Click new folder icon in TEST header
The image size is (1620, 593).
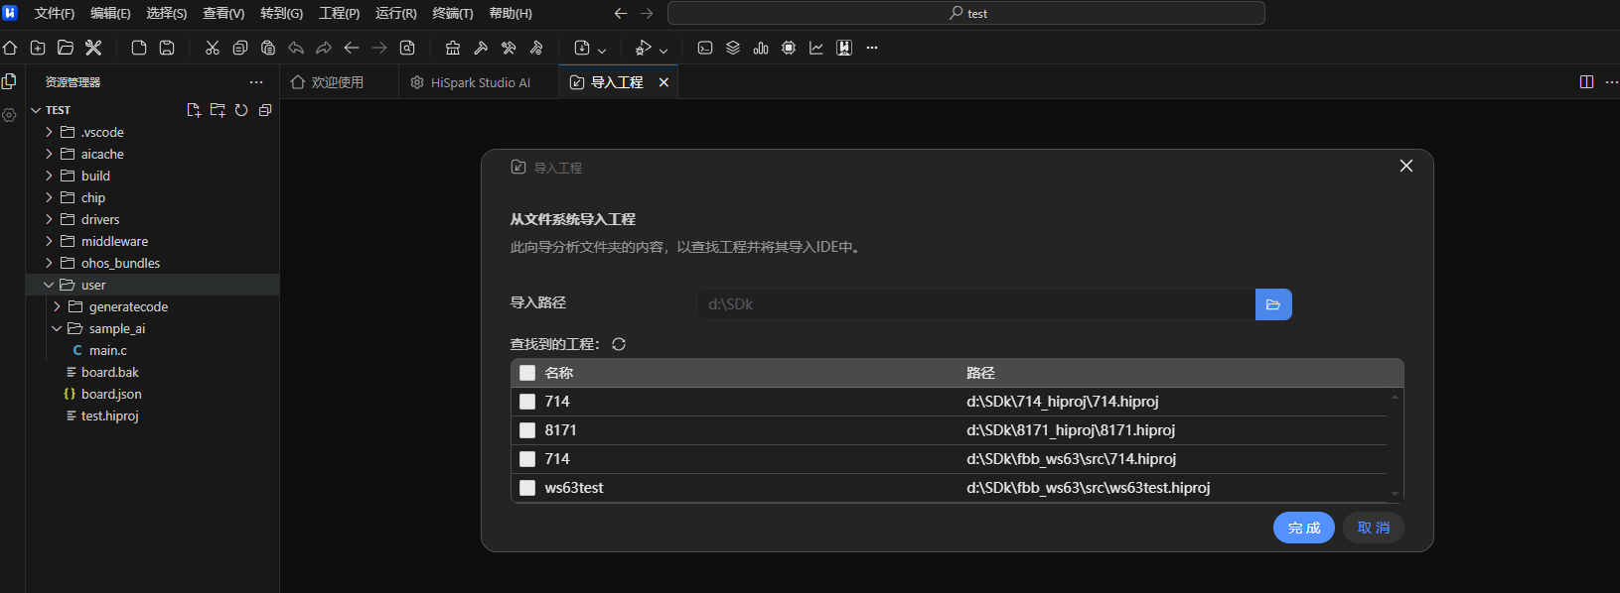pyautogui.click(x=218, y=110)
